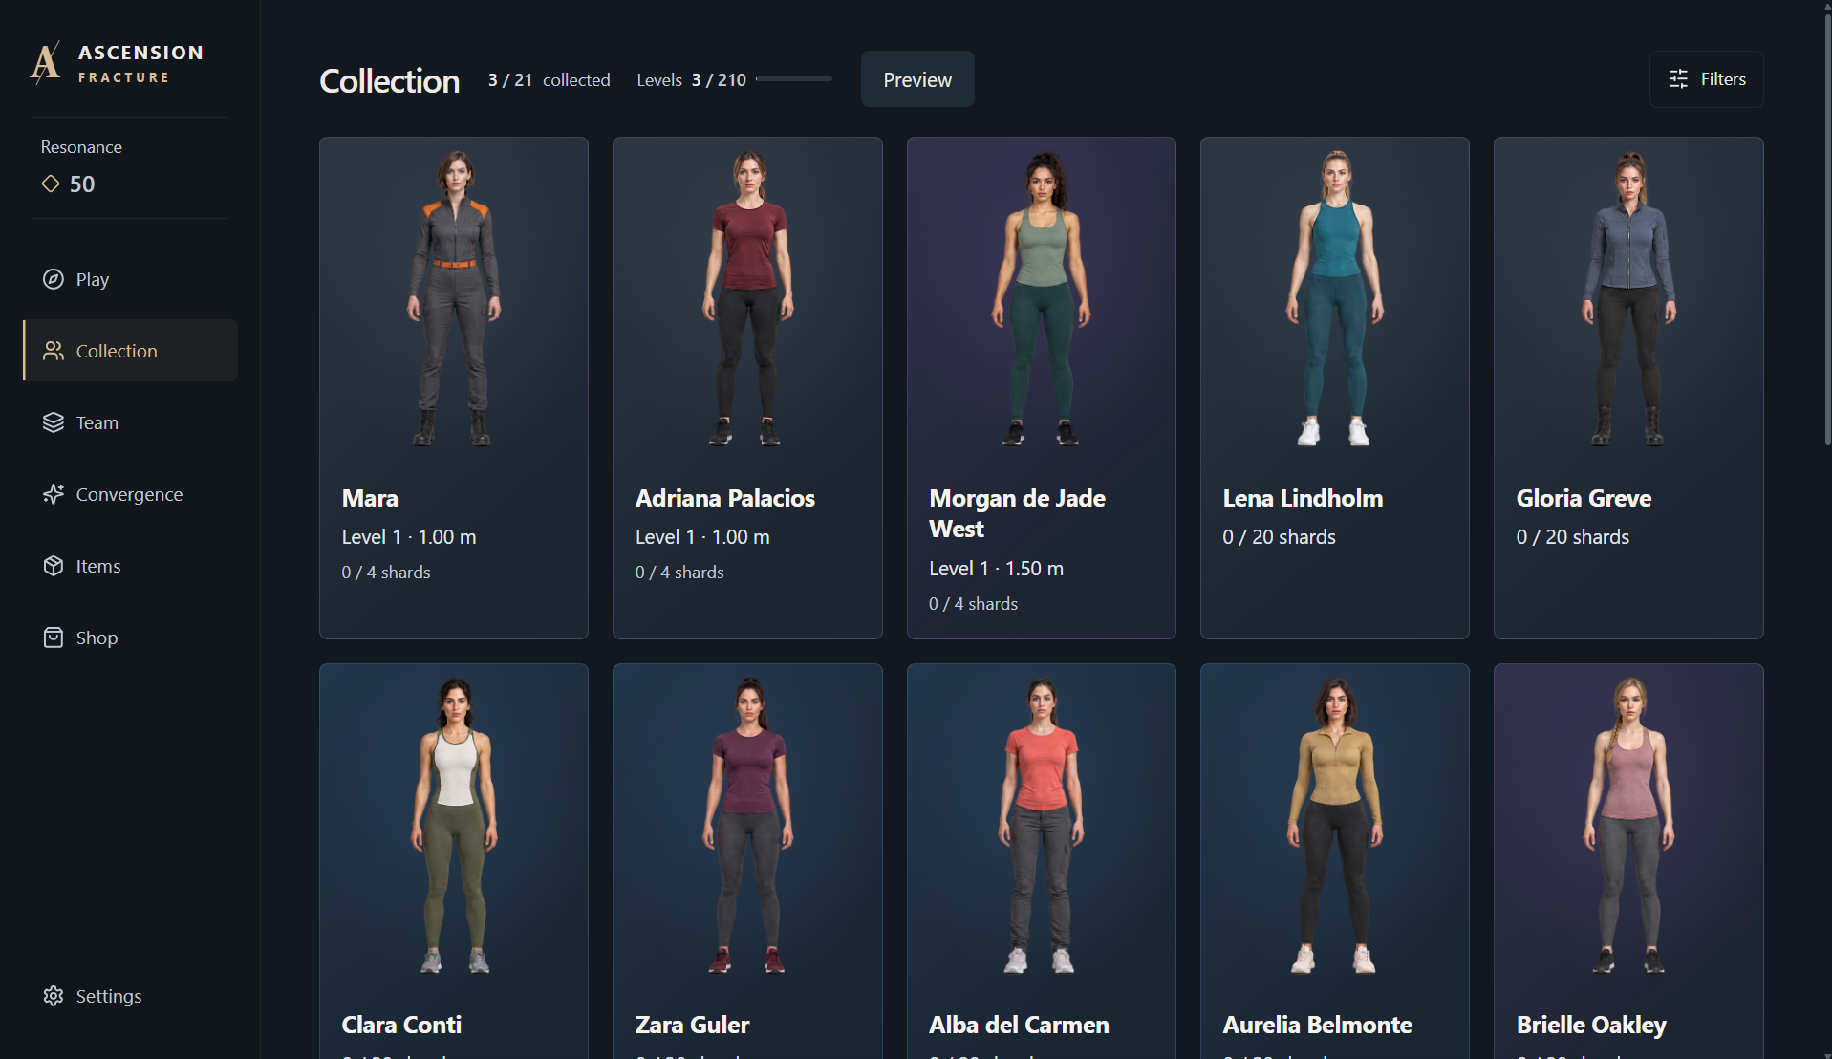Image resolution: width=1832 pixels, height=1059 pixels.
Task: Click the page vertical scrollbar
Action: (x=1827, y=229)
